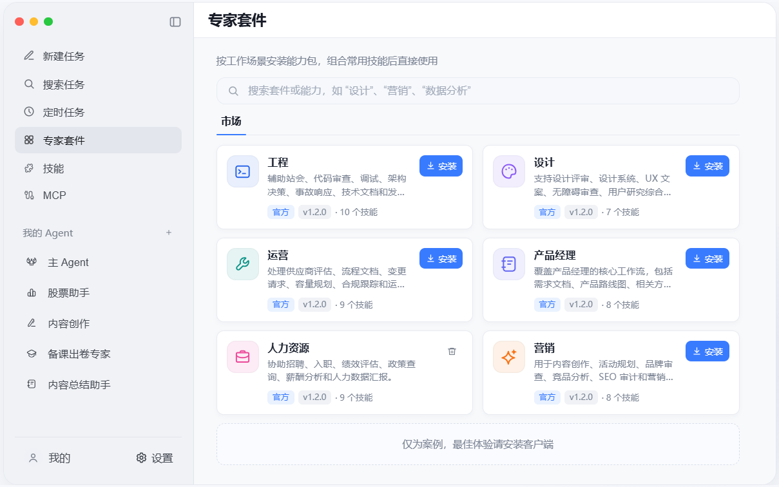Click the terminal icon of 工程 card
The height and width of the screenshot is (487, 779).
pyautogui.click(x=243, y=171)
